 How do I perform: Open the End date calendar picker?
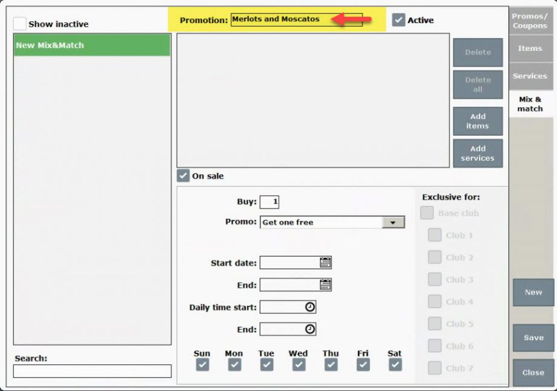[x=325, y=285]
